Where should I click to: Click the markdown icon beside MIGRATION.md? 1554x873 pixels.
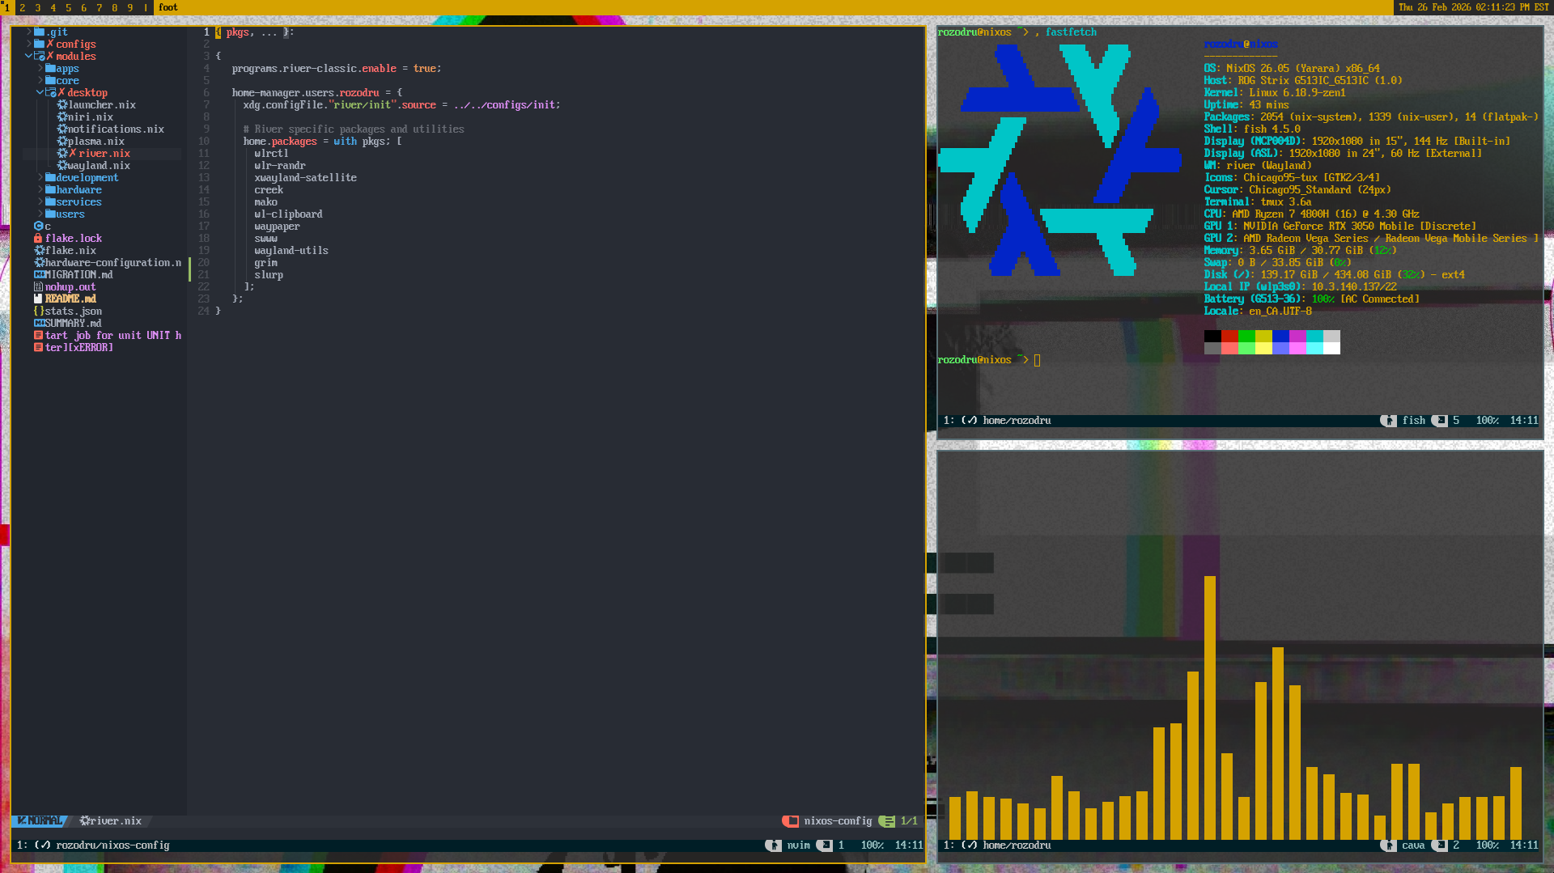tap(39, 275)
